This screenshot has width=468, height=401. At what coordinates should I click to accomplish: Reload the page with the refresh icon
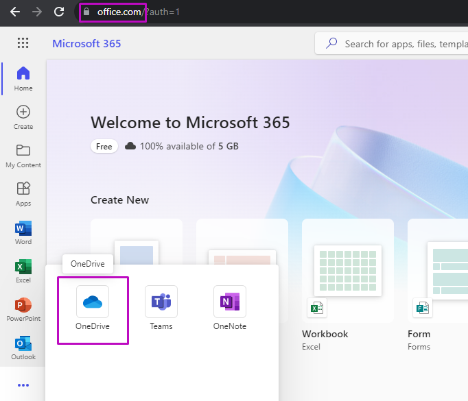tap(59, 12)
